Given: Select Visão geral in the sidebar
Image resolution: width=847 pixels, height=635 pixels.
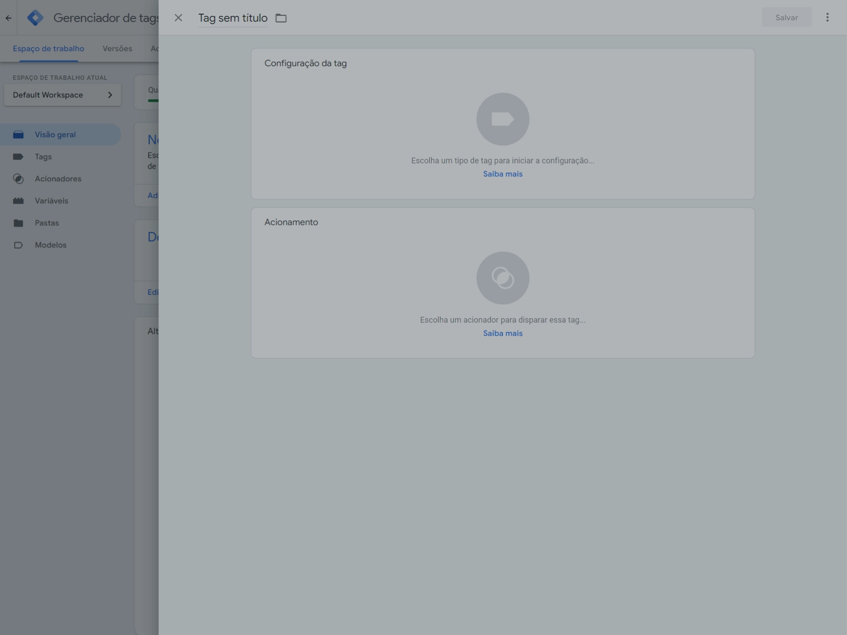Looking at the screenshot, I should (x=55, y=134).
